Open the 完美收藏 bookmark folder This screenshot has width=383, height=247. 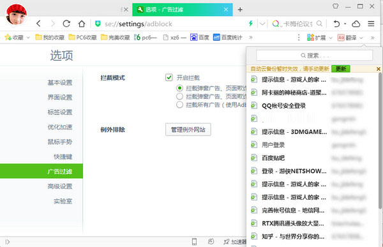(116, 38)
